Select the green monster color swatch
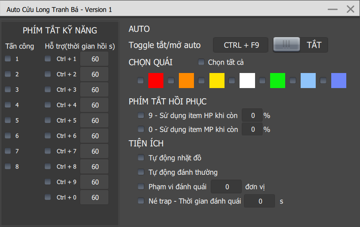Image resolution: width=360 pixels, height=227 pixels. 278,81
